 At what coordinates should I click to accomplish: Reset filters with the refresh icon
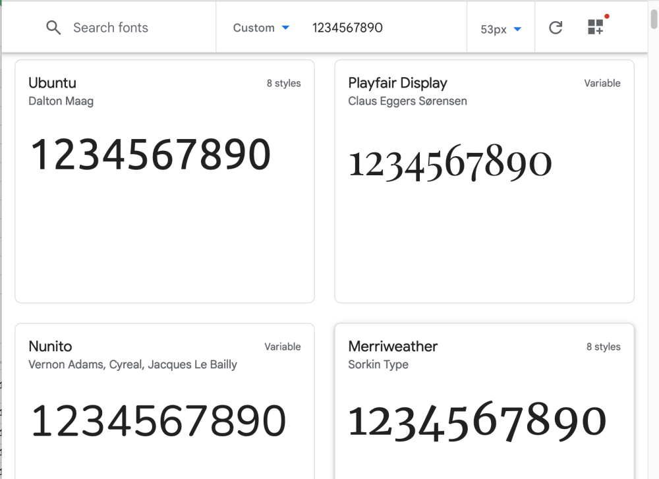pyautogui.click(x=556, y=28)
